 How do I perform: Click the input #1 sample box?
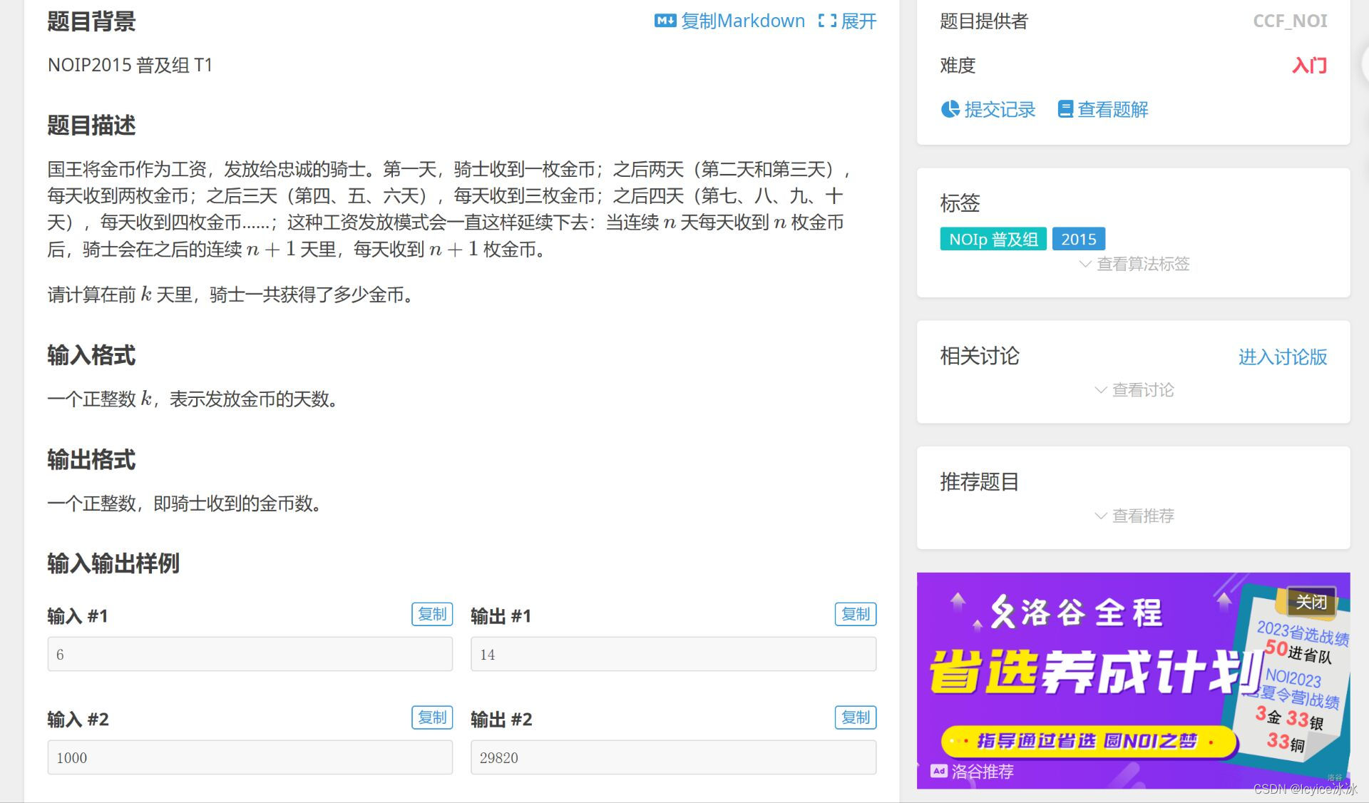250,654
